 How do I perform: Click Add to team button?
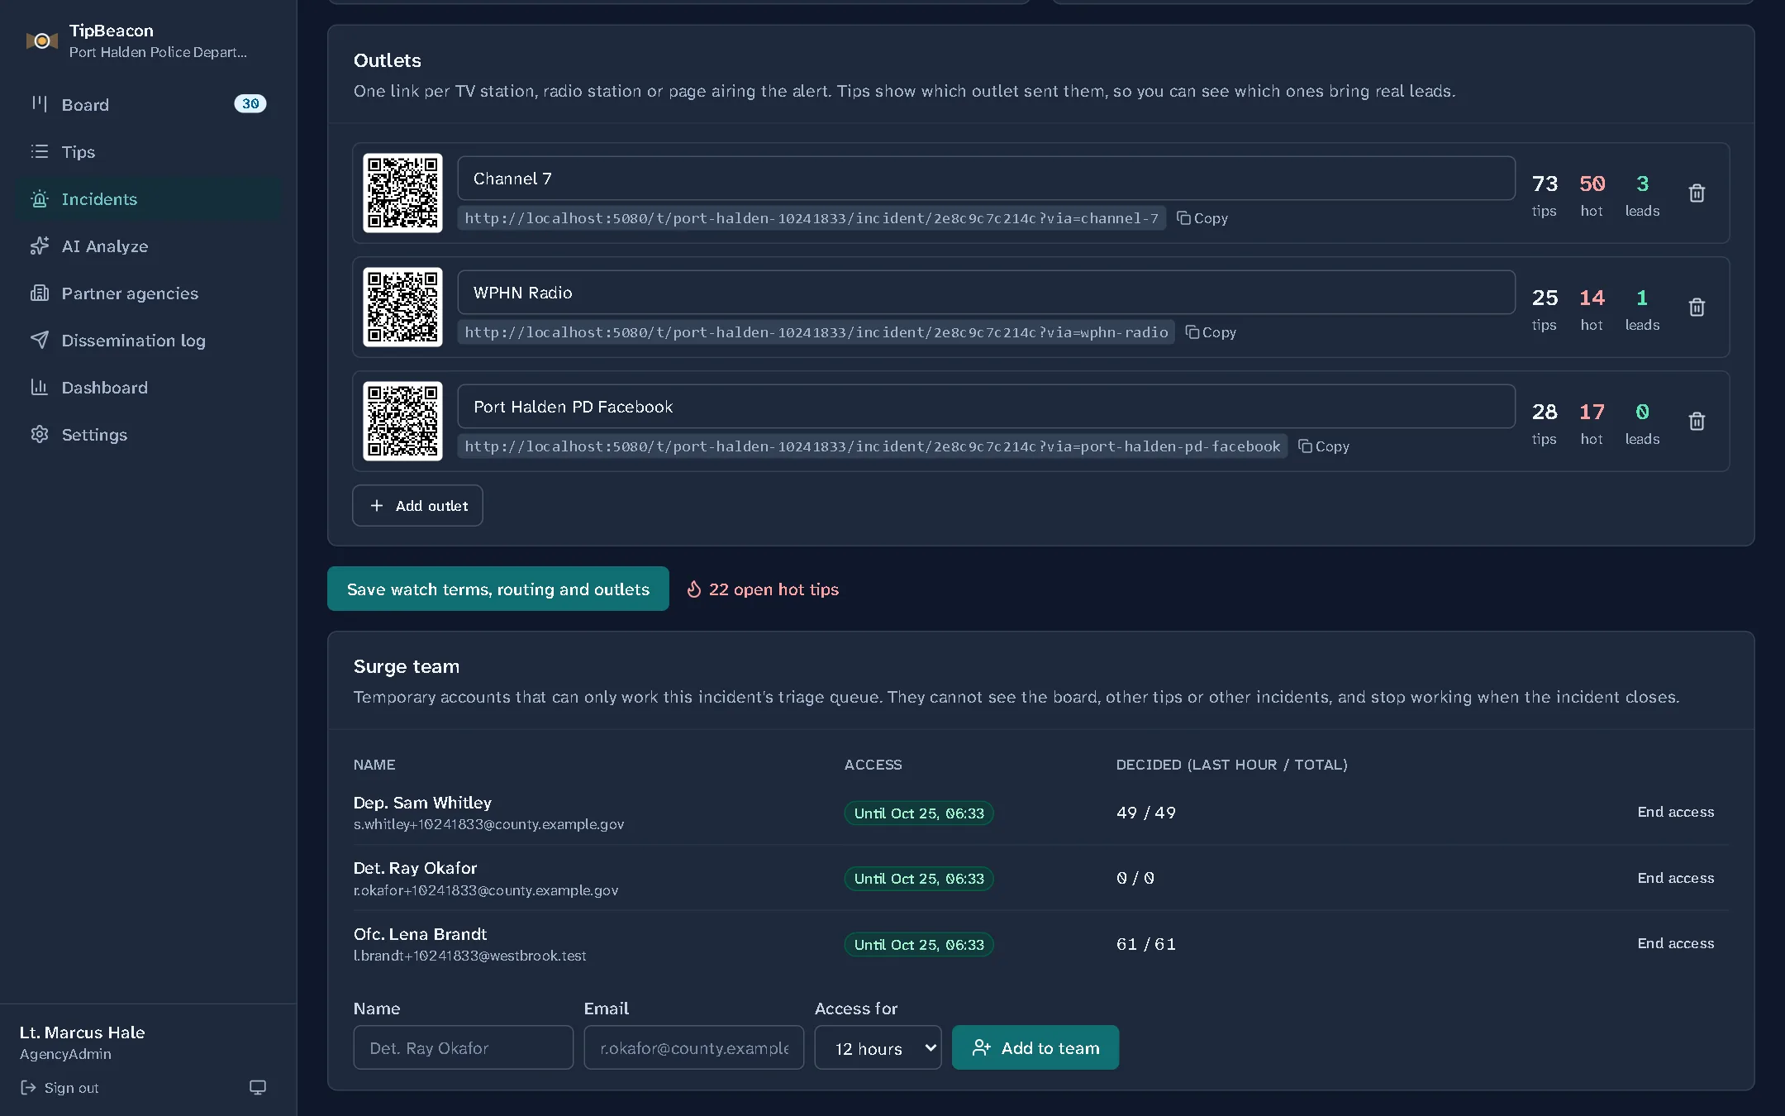(1035, 1047)
